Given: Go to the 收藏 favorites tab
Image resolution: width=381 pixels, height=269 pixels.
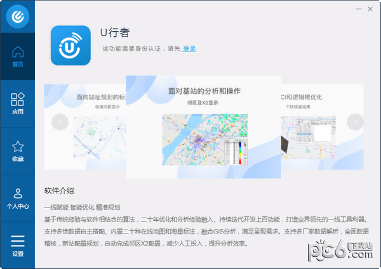Looking at the screenshot, I should (18, 151).
